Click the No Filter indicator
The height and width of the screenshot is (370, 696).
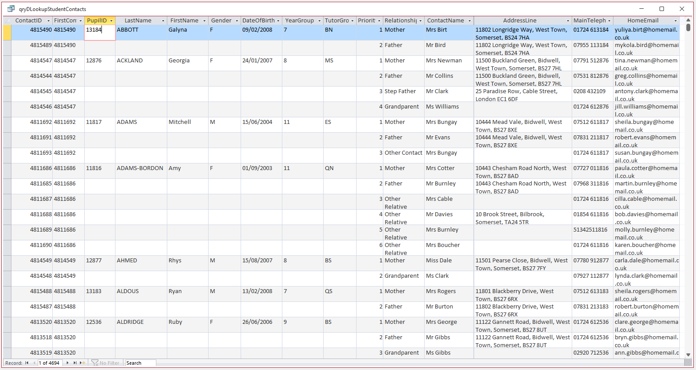pyautogui.click(x=105, y=363)
